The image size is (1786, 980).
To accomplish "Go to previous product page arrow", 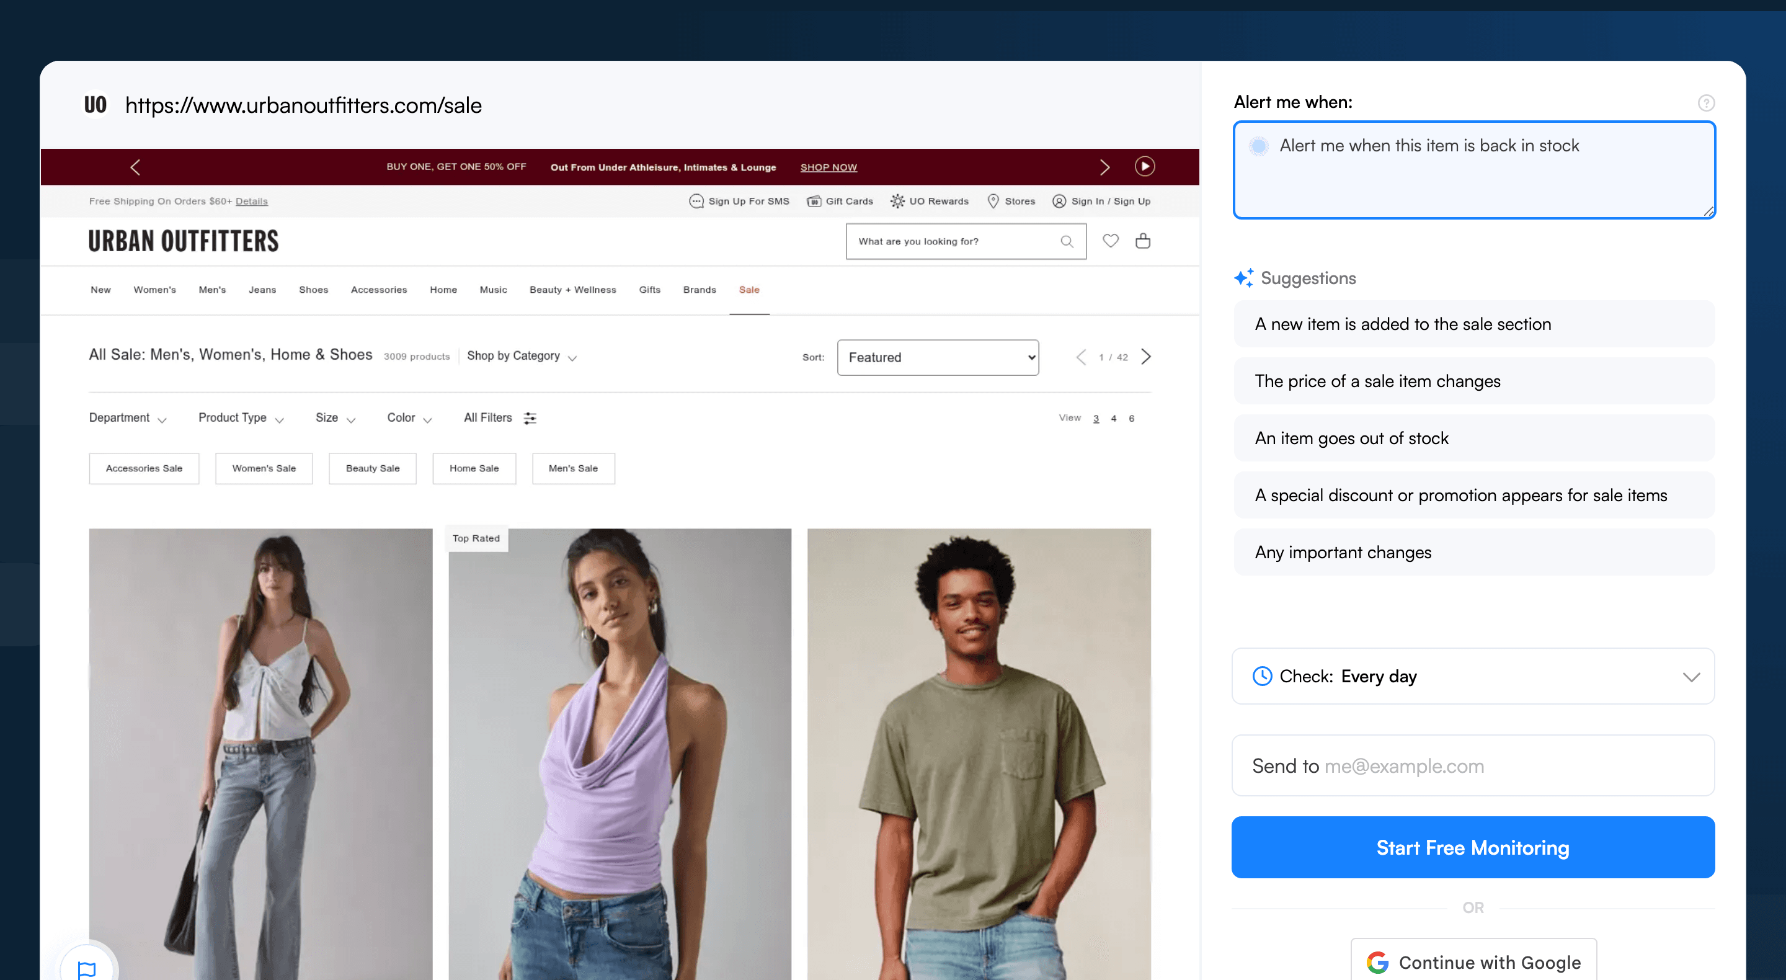I will [x=1081, y=357].
